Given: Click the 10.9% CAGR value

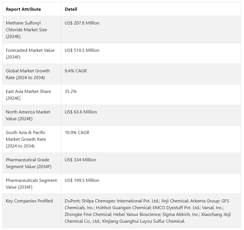Looking at the screenshot, I should 77,133.
